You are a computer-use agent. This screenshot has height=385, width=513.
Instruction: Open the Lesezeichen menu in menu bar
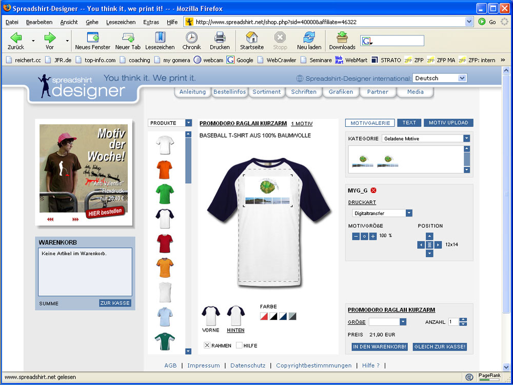pyautogui.click(x=121, y=22)
